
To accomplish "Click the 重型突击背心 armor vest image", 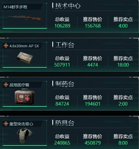I will click(x=25, y=136).
